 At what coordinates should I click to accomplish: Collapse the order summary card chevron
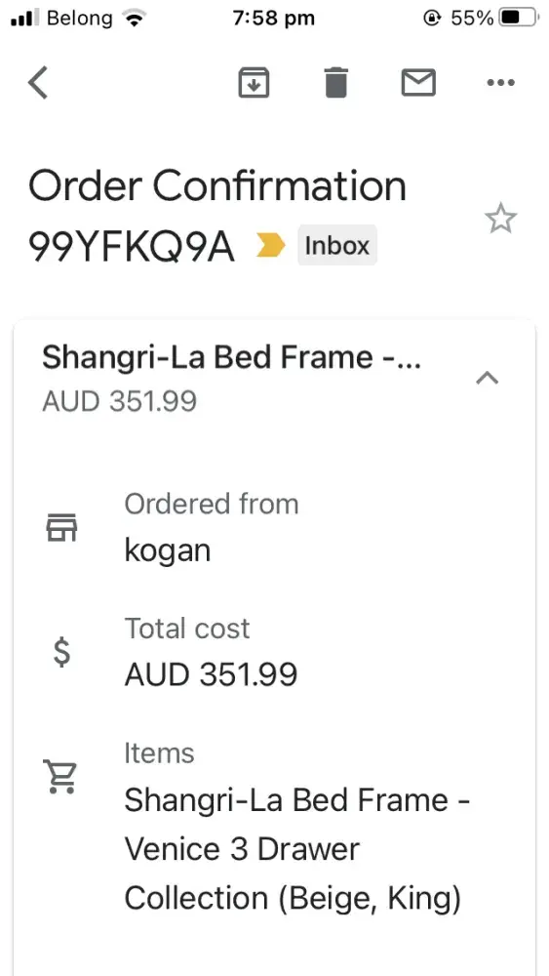pyautogui.click(x=487, y=378)
